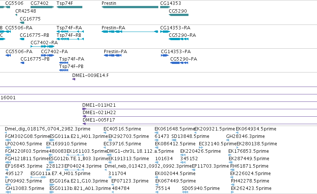Click the CG16775-PB protein label
317x194 pixels.
pos(35,59)
